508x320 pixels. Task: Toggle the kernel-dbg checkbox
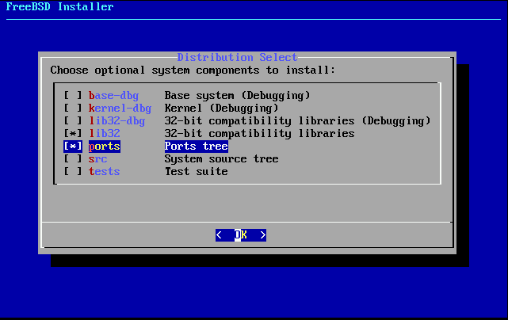tap(73, 109)
